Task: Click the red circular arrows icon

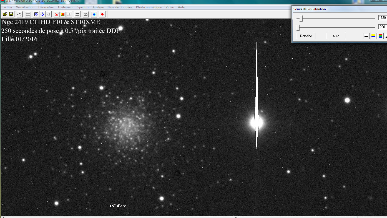Action: coord(57,14)
